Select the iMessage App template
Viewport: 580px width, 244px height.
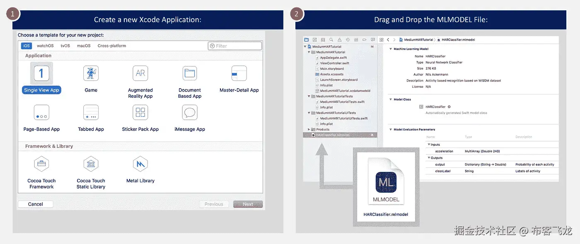189,118
